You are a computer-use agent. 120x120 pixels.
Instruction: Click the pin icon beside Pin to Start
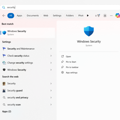[x=62, y=62]
